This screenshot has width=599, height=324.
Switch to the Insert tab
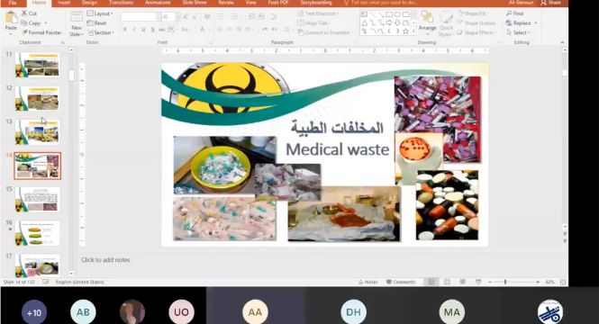pos(64,3)
